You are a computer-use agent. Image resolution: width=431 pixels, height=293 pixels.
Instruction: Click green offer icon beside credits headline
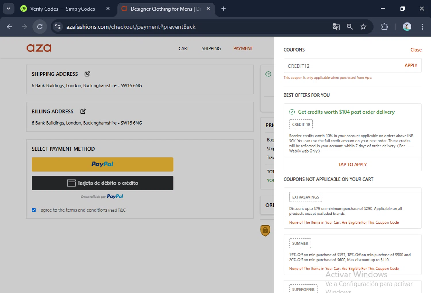coord(292,112)
